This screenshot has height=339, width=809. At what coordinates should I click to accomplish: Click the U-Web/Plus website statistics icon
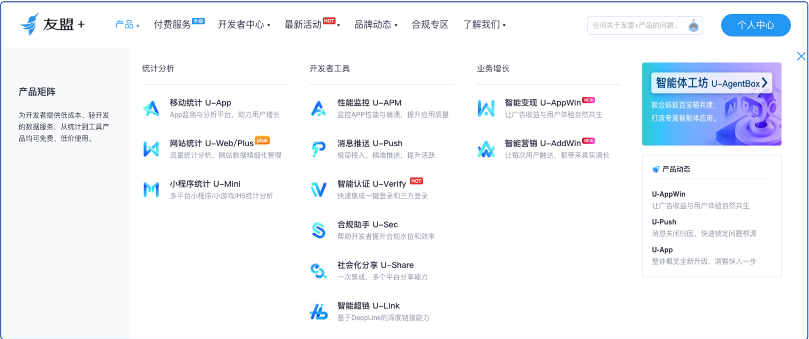pos(151,149)
